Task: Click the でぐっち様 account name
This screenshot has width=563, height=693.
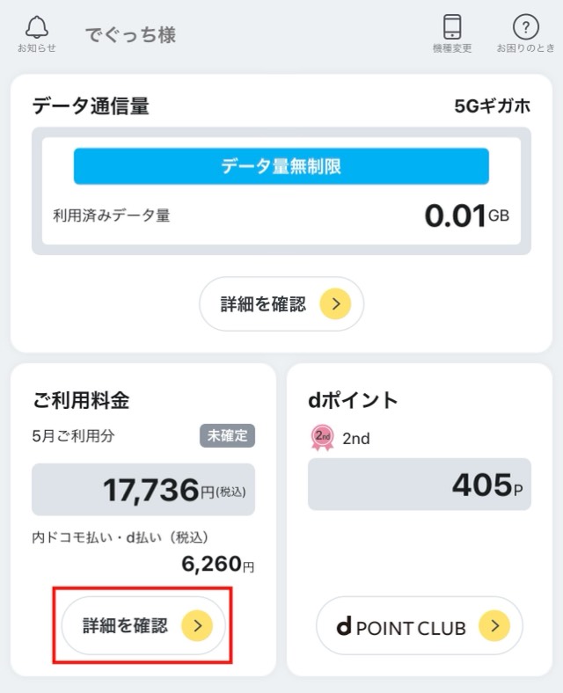Action: tap(130, 34)
